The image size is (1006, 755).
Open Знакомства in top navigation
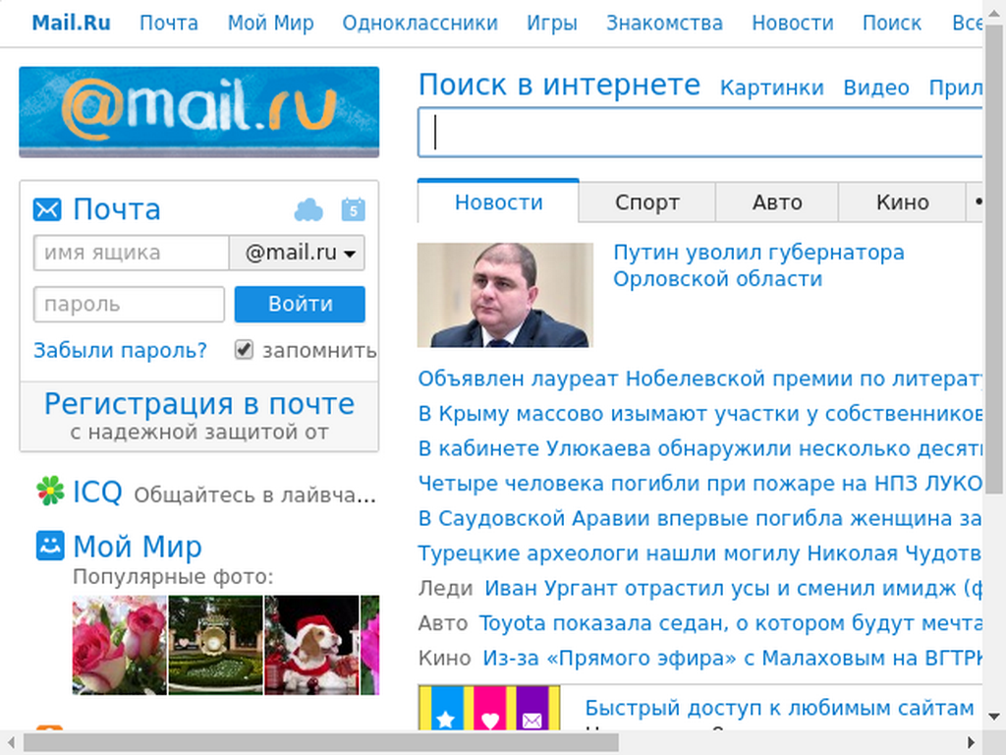click(x=665, y=24)
